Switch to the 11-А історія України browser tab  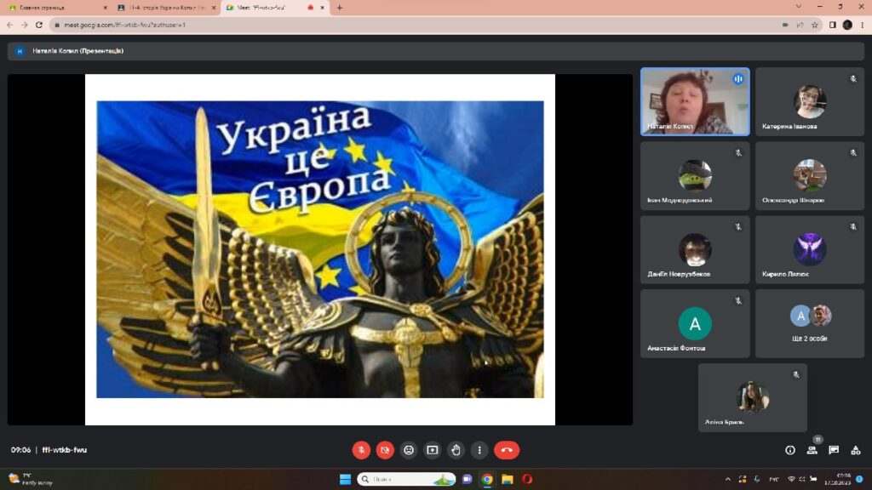[167, 8]
